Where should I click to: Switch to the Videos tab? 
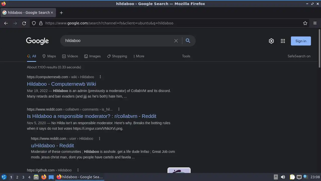(x=70, y=56)
